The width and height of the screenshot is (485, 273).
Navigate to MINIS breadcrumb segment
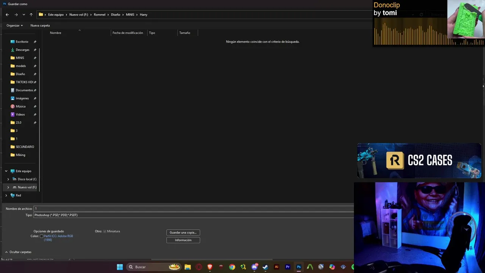pyautogui.click(x=130, y=14)
